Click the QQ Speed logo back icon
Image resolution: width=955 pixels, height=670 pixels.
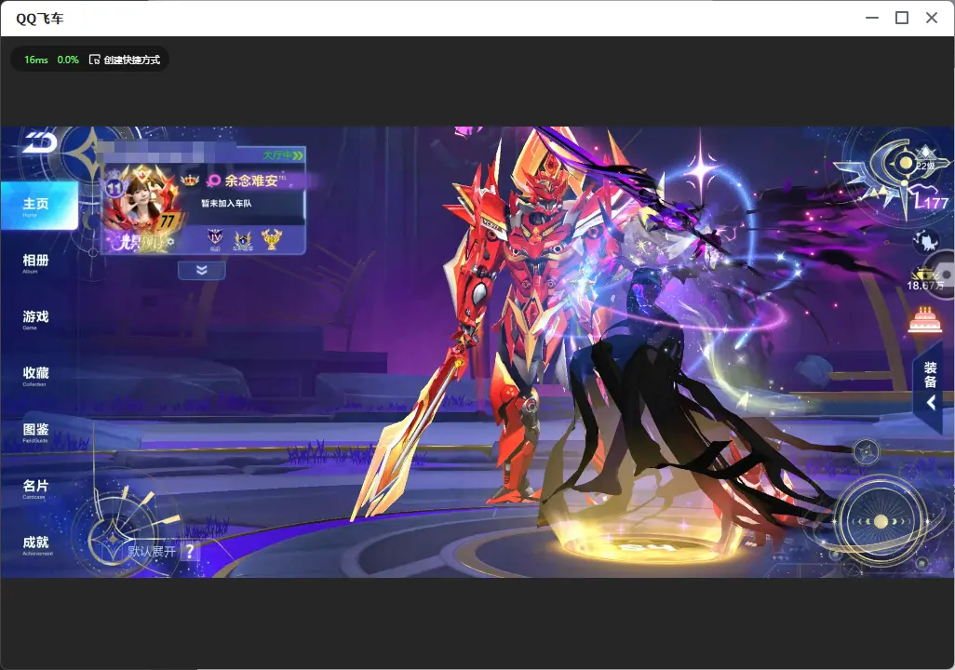pyautogui.click(x=40, y=142)
